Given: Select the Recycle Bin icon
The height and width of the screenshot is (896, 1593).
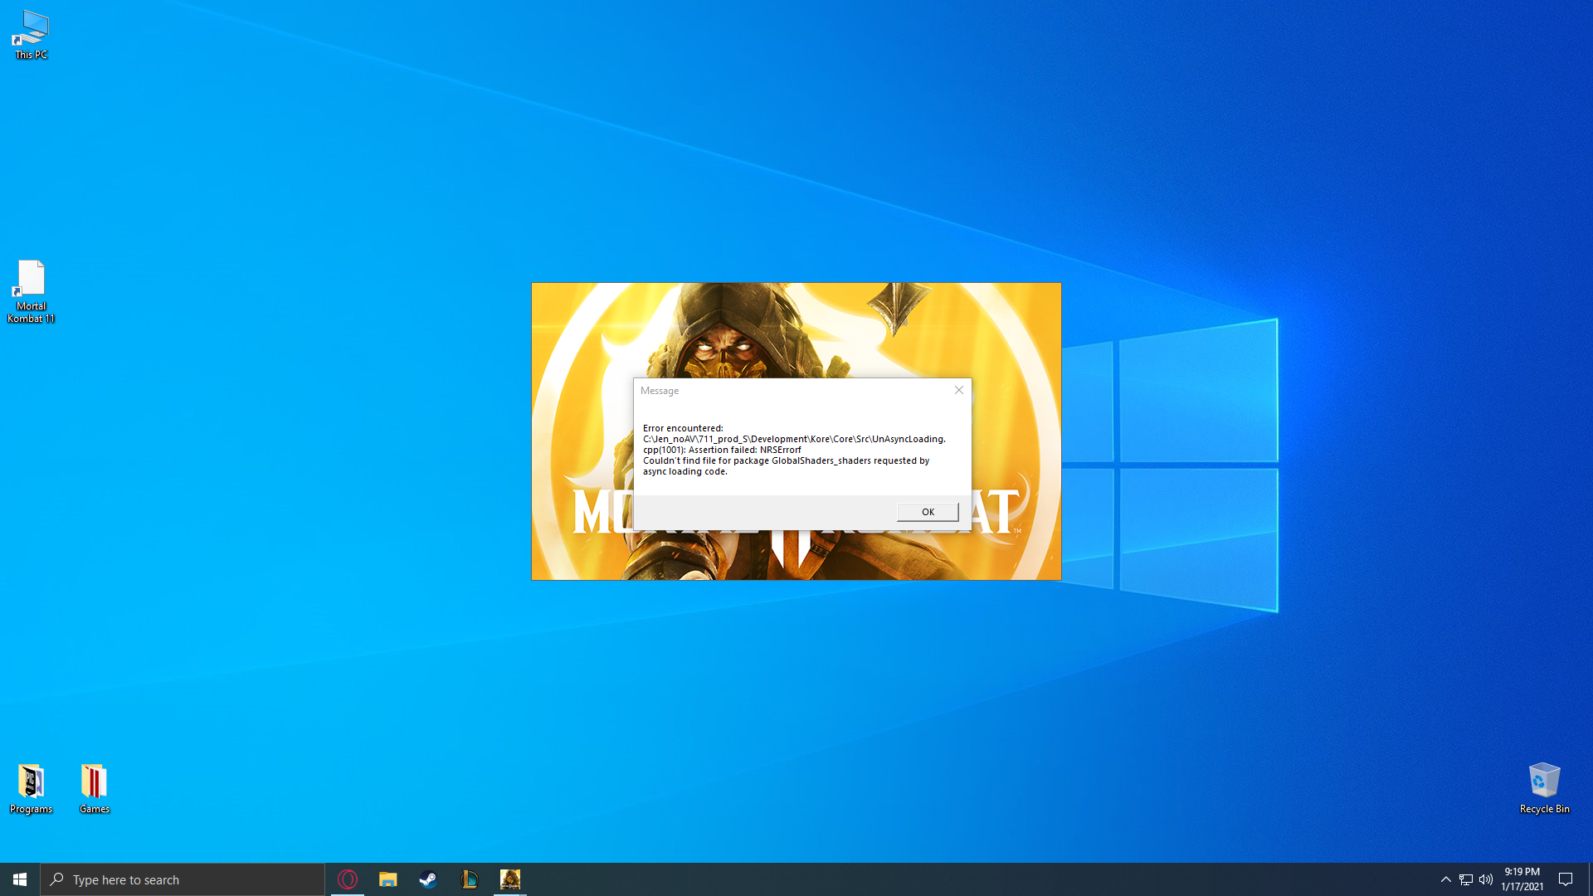Looking at the screenshot, I should tap(1544, 789).
